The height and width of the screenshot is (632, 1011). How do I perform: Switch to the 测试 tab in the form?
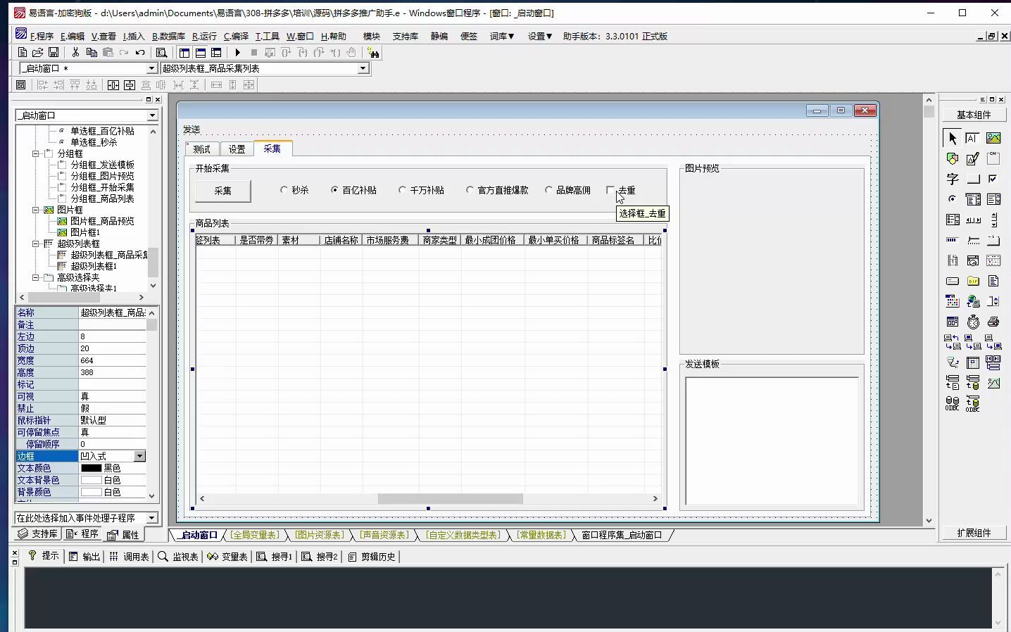pyautogui.click(x=202, y=149)
